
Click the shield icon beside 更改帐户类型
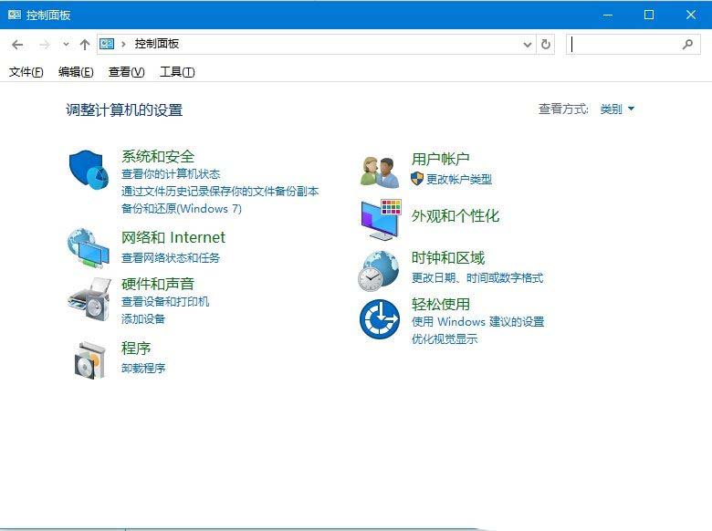[x=417, y=179]
